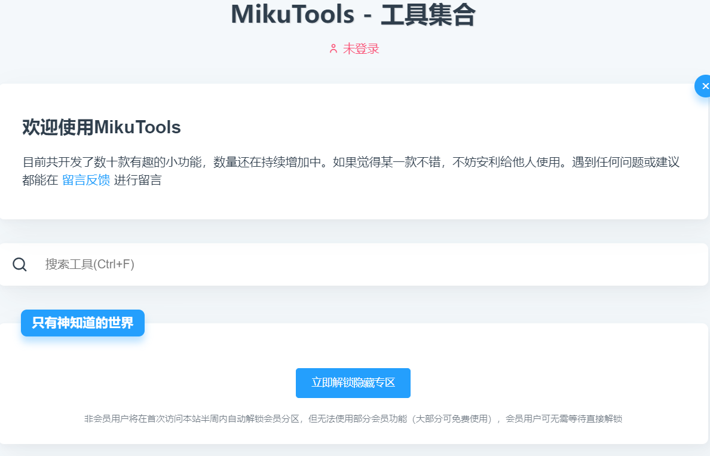Close the welcome card with blue X
The image size is (710, 456).
point(704,86)
